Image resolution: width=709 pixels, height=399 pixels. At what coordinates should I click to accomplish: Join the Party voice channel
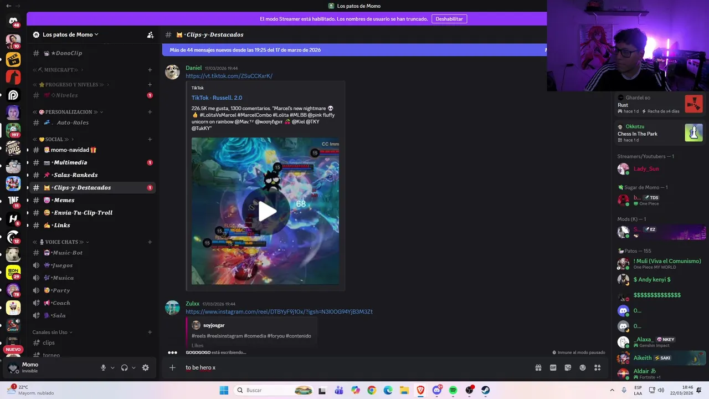click(92, 290)
